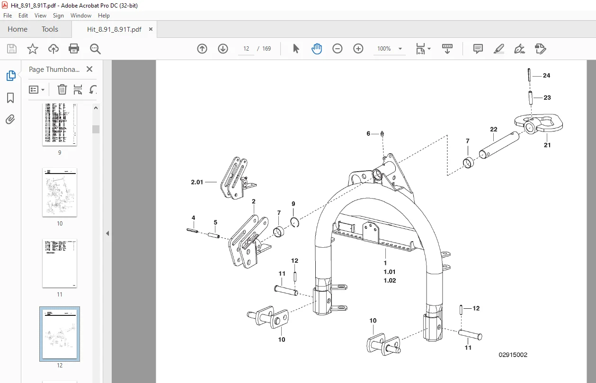This screenshot has height=383, width=596.
Task: Open the View menu
Action: 40,16
